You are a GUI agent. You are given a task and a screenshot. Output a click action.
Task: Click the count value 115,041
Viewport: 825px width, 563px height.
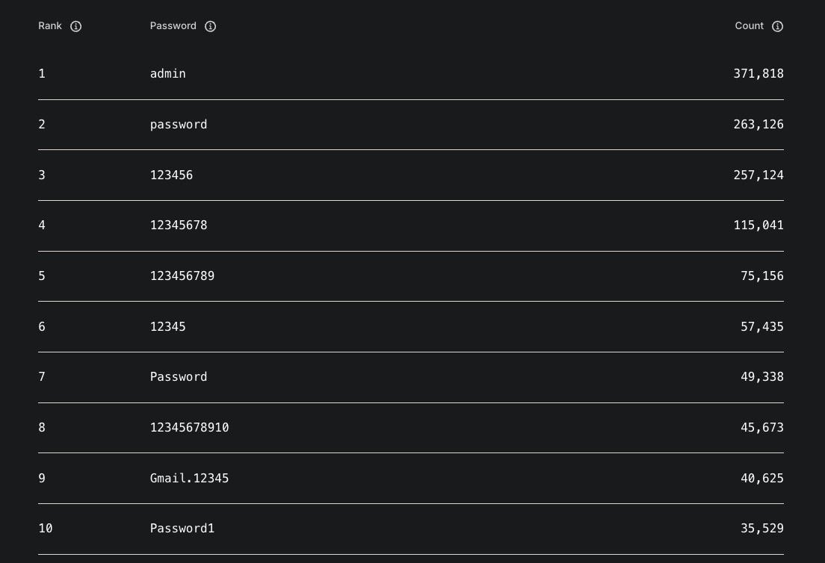tap(758, 225)
